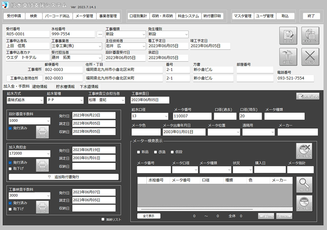Click the メータ取付 meter install icon
This screenshot has width=327, height=230.
pyautogui.click(x=304, y=203)
